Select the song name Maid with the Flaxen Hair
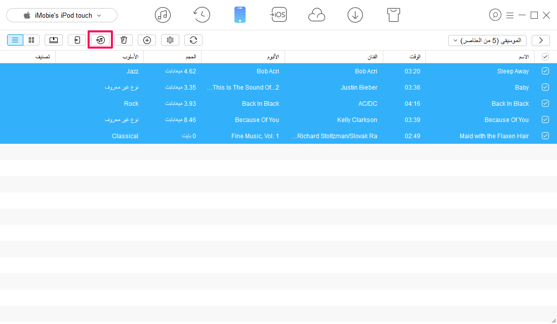Screen dimensions: 557x324 [494, 136]
